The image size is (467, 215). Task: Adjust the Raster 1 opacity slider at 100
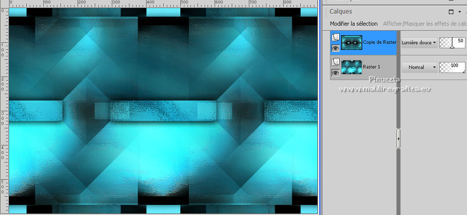452,67
